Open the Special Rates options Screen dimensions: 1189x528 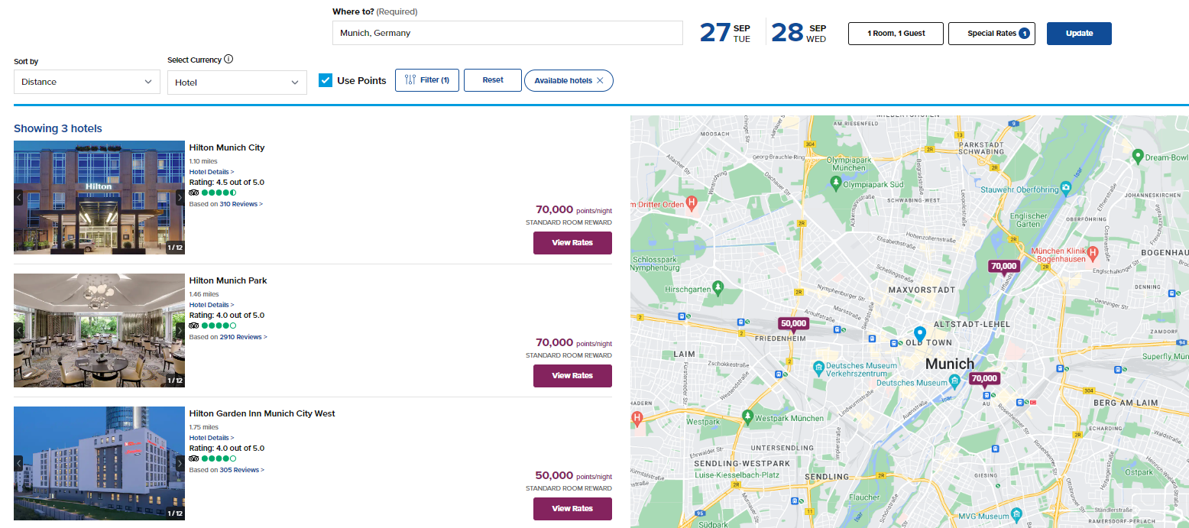(x=992, y=34)
